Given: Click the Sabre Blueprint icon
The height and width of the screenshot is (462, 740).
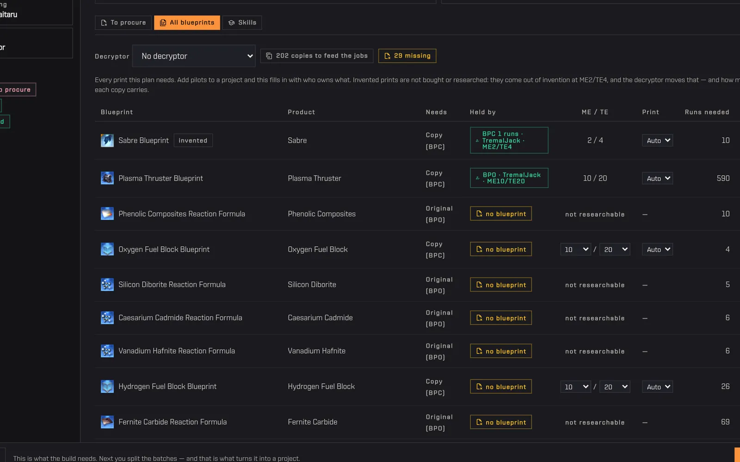Looking at the screenshot, I should tap(107, 140).
